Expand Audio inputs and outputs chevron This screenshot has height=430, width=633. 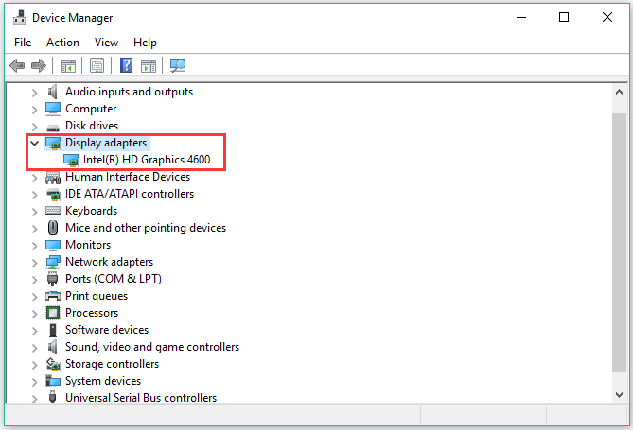(35, 93)
